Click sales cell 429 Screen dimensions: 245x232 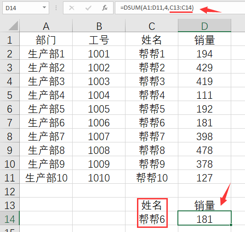[205, 67]
